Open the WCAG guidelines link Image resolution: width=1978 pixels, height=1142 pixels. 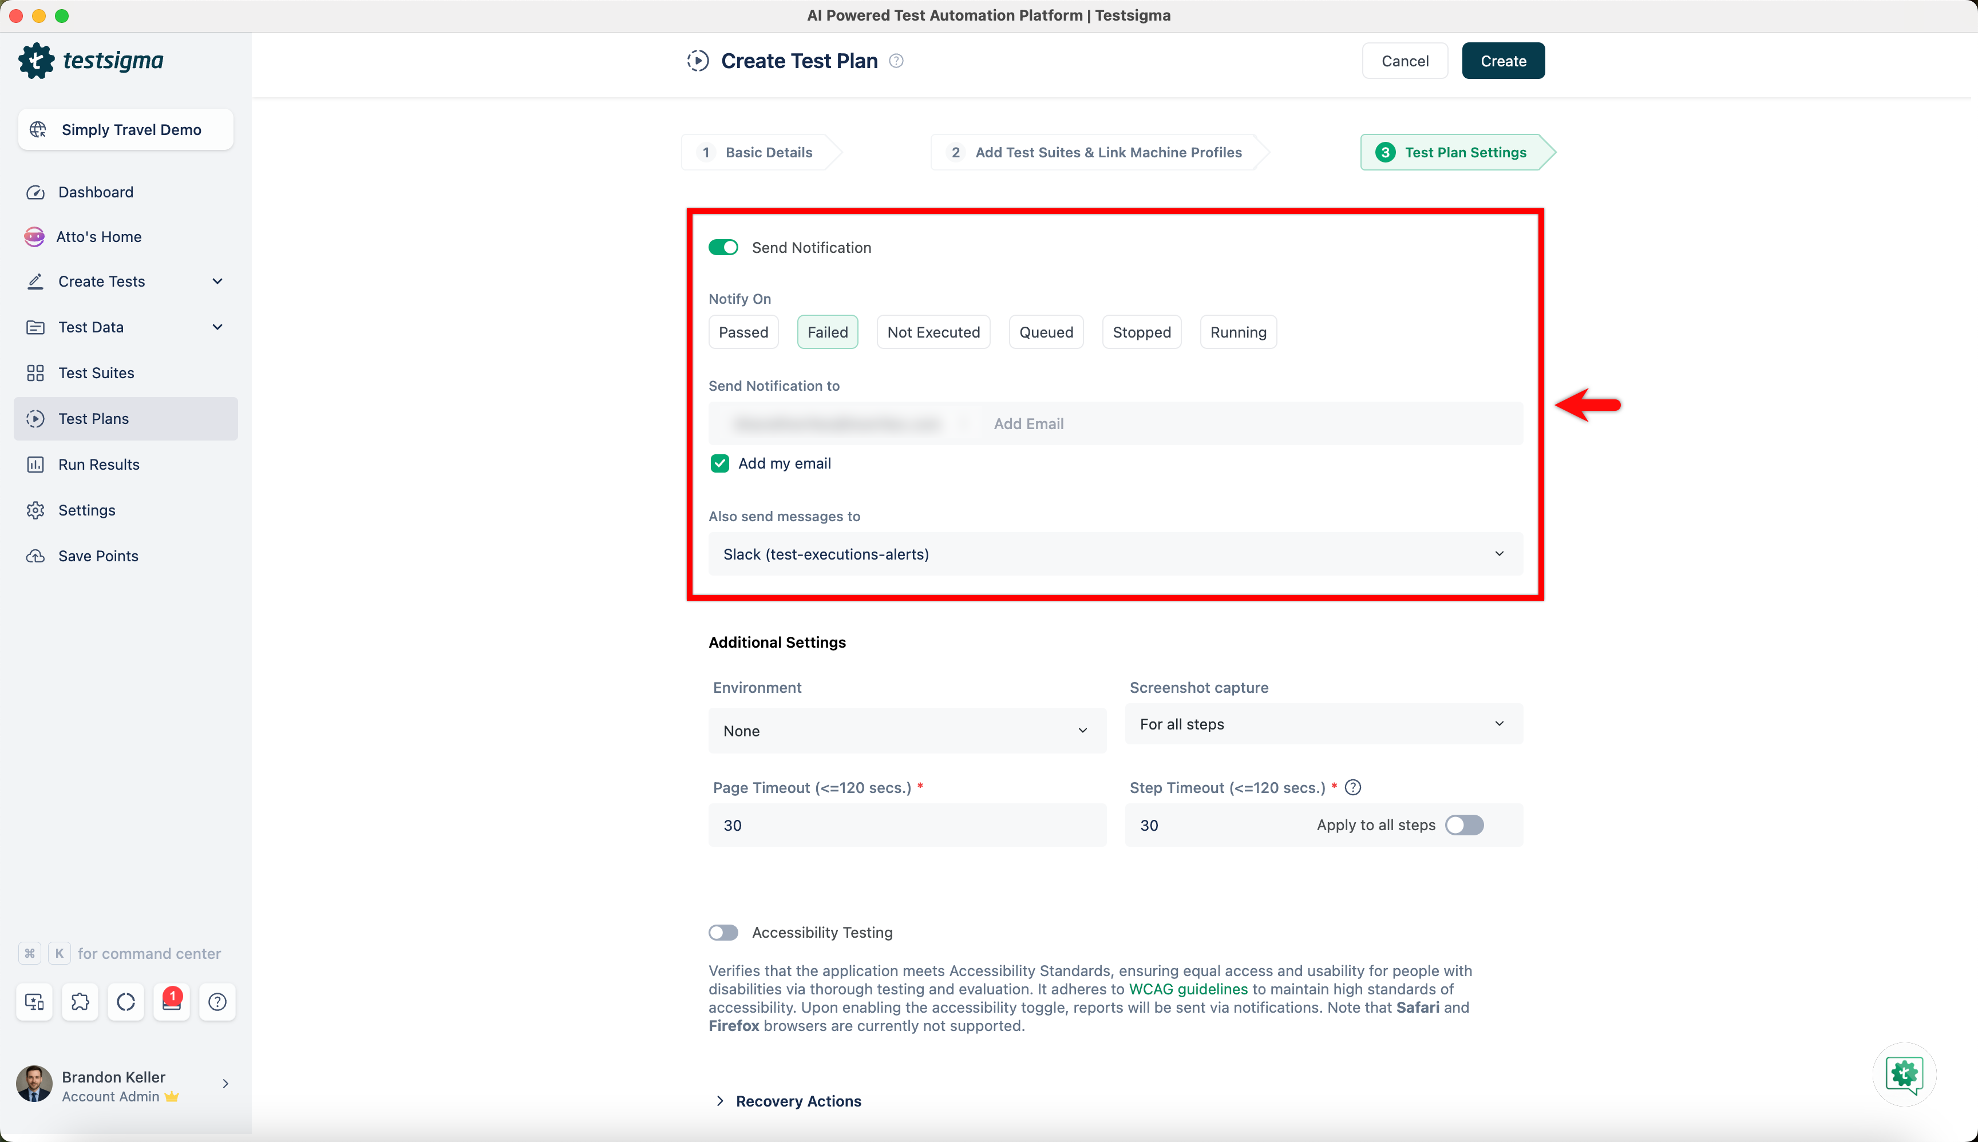pyautogui.click(x=1188, y=989)
